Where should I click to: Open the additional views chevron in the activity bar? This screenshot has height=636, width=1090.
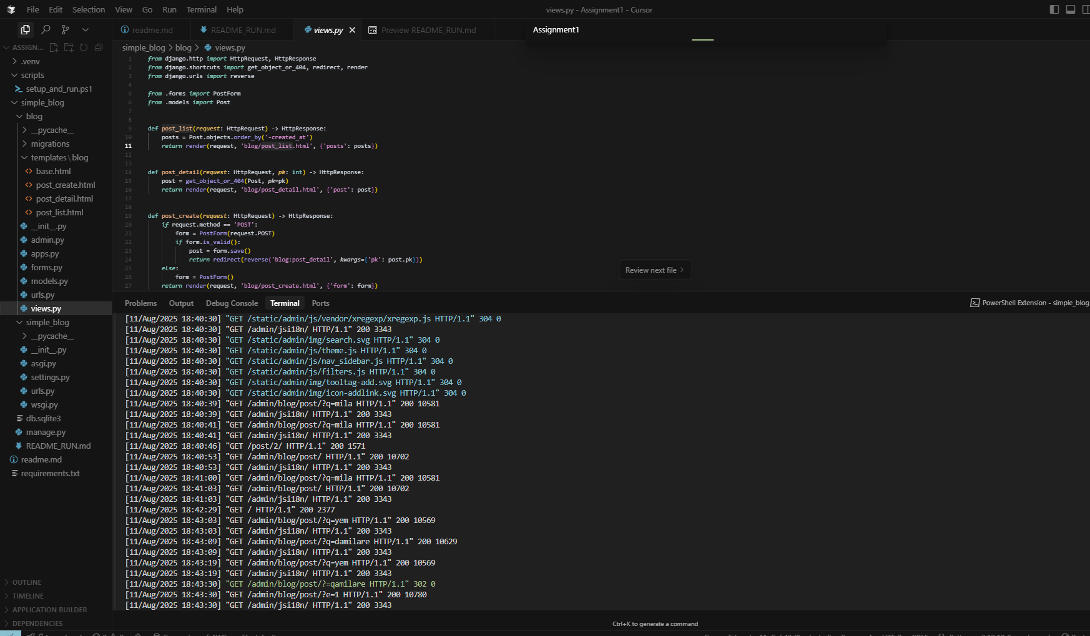[86, 29]
